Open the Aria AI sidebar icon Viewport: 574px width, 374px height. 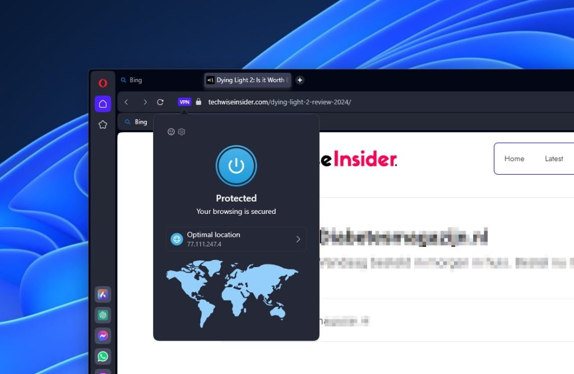coord(103,294)
